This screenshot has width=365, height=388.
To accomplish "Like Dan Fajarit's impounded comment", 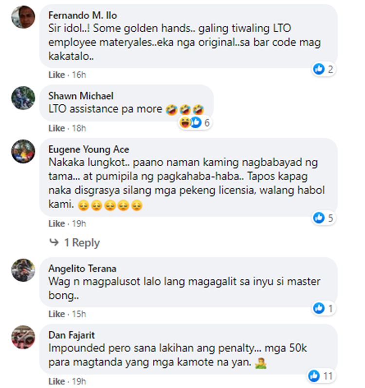I will pyautogui.click(x=56, y=381).
